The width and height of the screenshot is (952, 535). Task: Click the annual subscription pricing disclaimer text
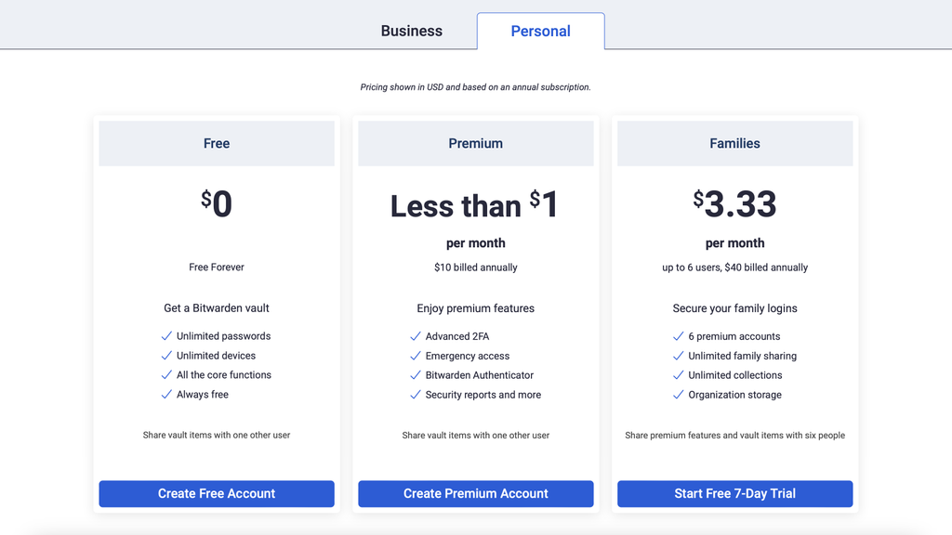click(476, 86)
